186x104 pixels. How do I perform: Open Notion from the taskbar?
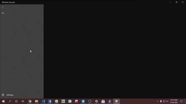[x=63, y=101]
